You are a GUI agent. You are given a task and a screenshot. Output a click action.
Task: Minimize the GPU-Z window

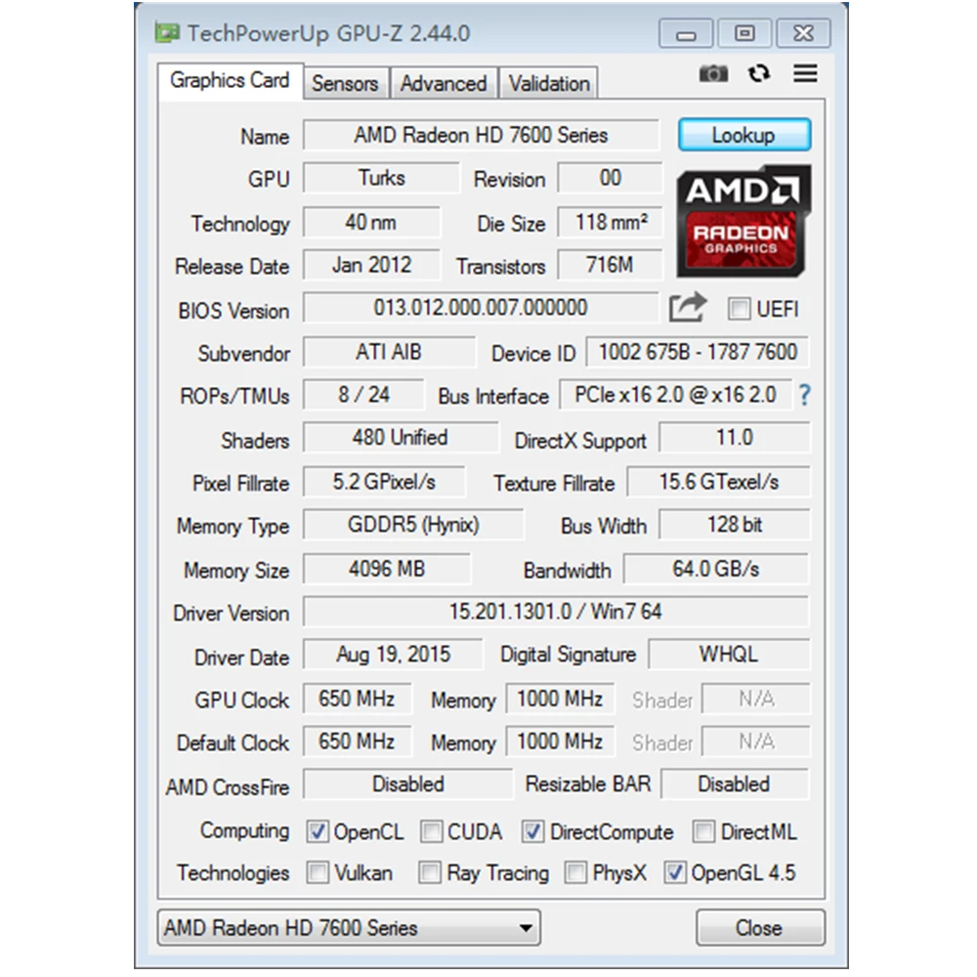[686, 33]
